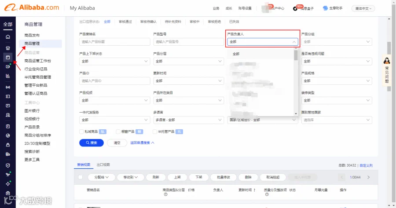Click the 自定义列 link
Viewport: 396px width, 208px height.
tap(366, 165)
